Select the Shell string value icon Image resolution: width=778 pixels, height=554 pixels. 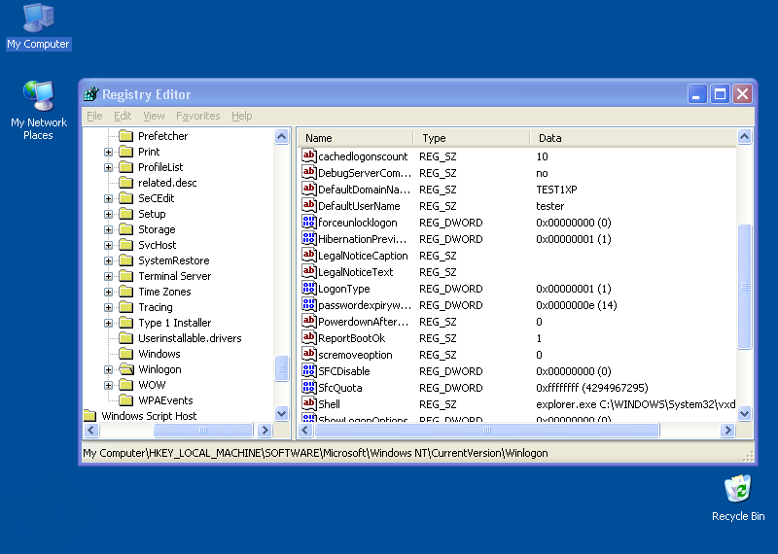pos(308,403)
